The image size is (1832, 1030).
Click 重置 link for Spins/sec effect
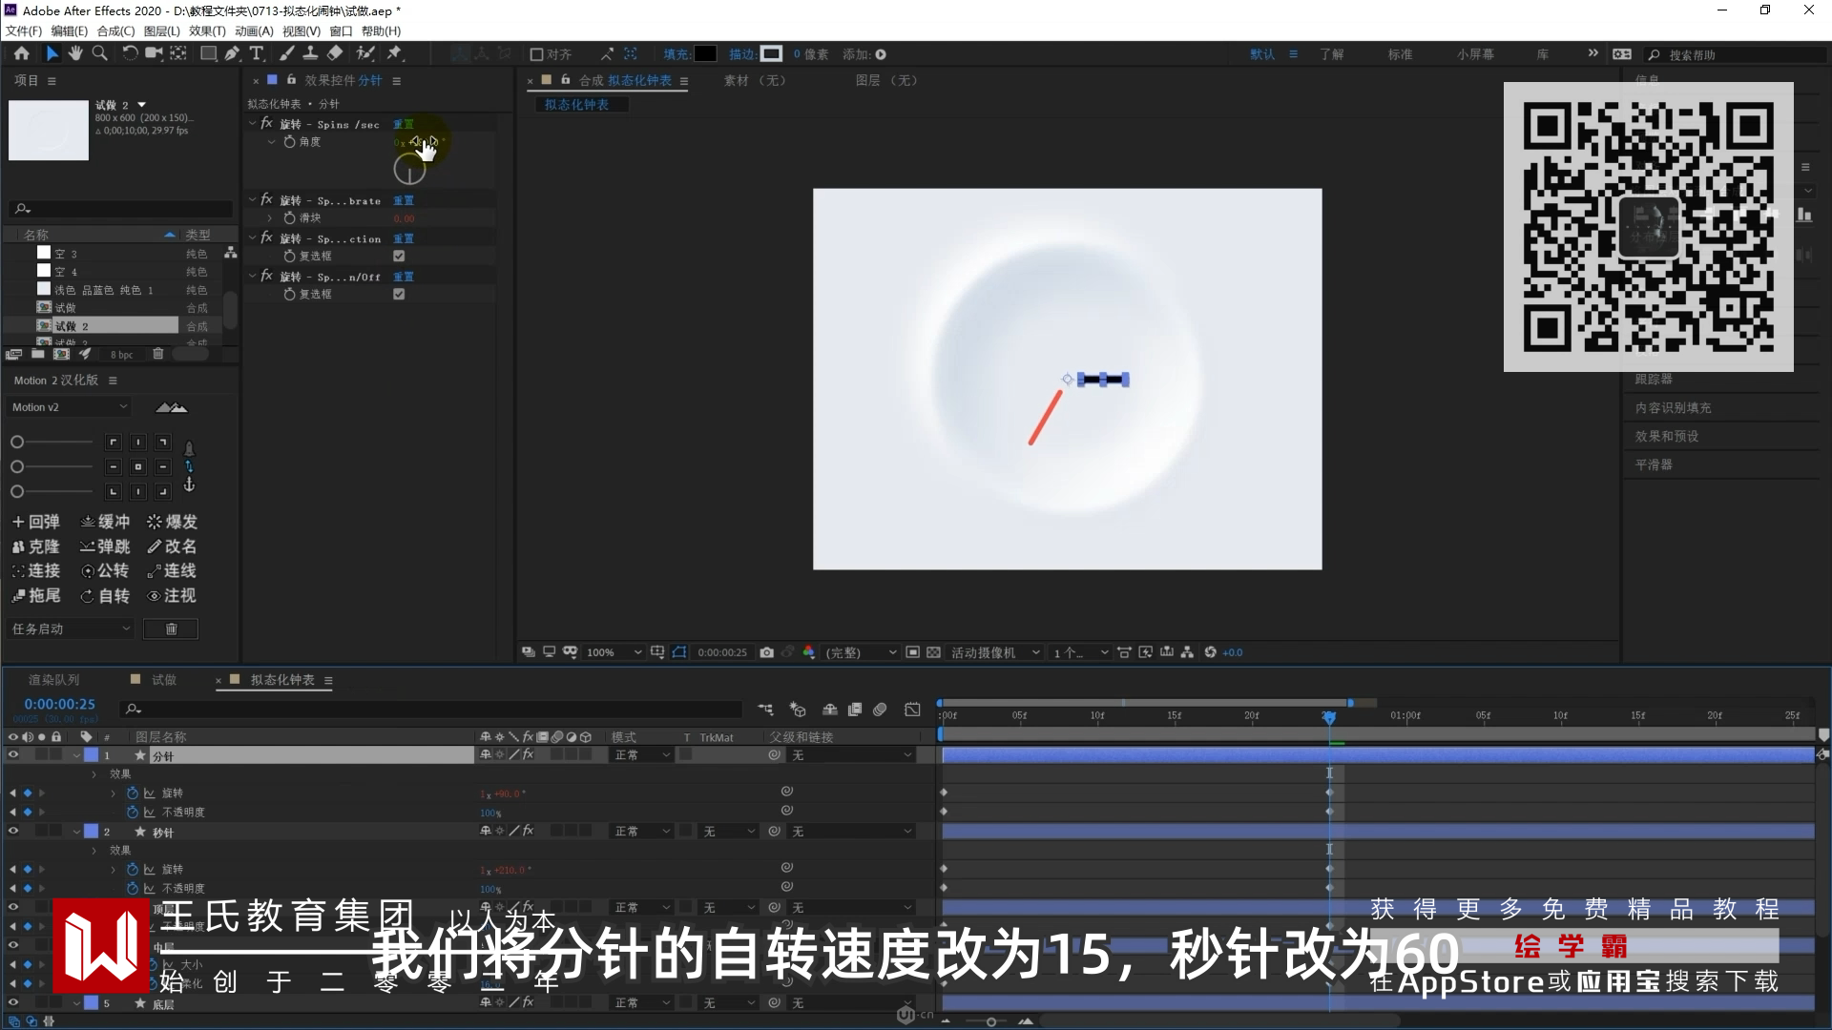404,124
